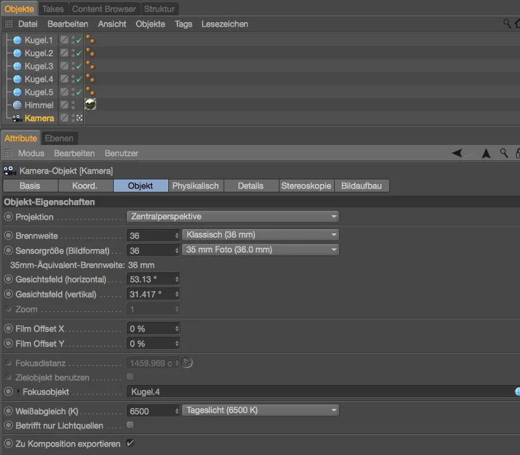Show the Details camera tab
The width and height of the screenshot is (520, 455).
[251, 186]
